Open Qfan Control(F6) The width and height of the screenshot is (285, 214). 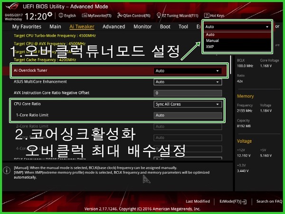[x=134, y=16]
